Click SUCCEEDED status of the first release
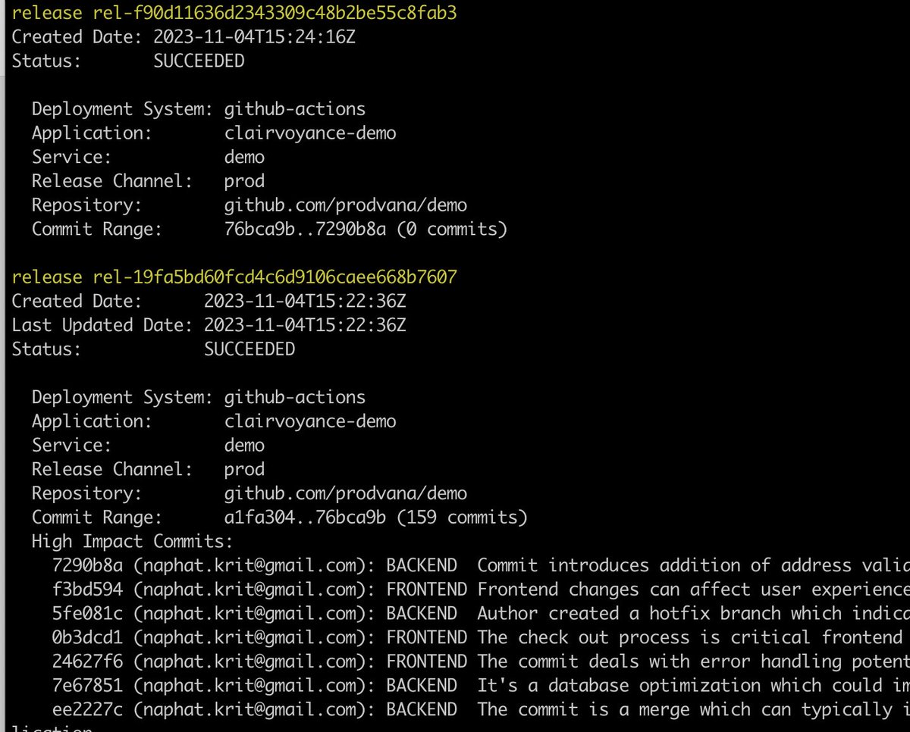This screenshot has height=732, width=910. tap(199, 61)
